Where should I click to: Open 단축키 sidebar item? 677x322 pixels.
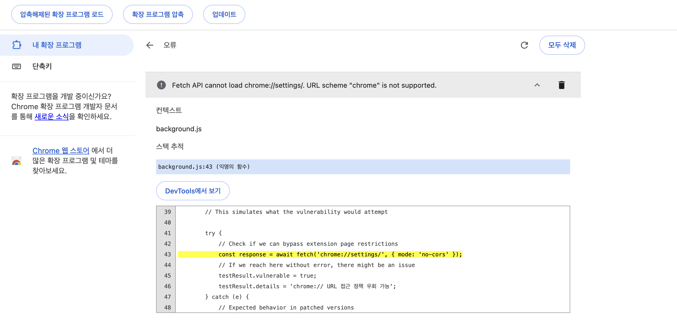42,66
